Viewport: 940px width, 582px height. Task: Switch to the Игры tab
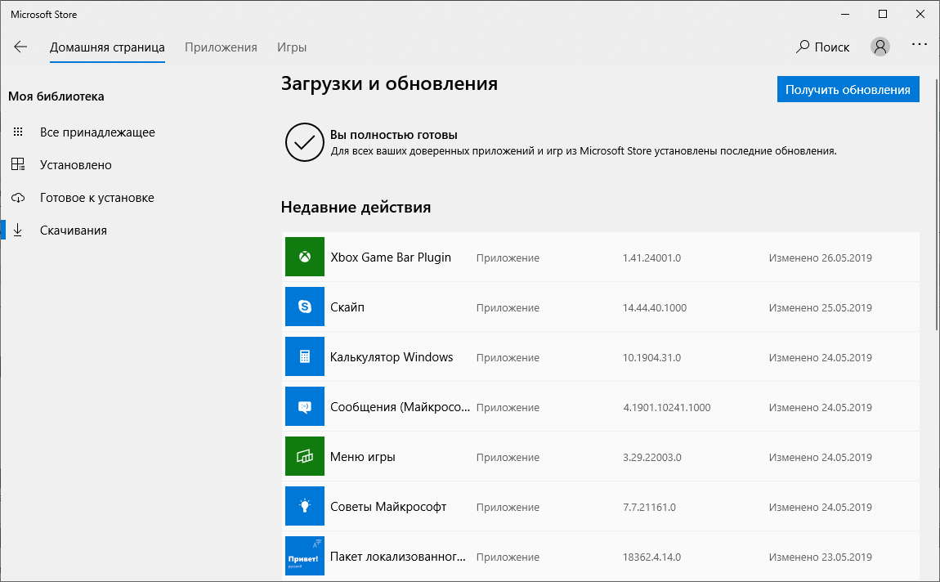click(292, 47)
